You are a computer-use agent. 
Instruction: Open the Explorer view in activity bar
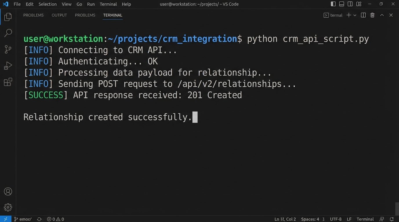pos(8,17)
